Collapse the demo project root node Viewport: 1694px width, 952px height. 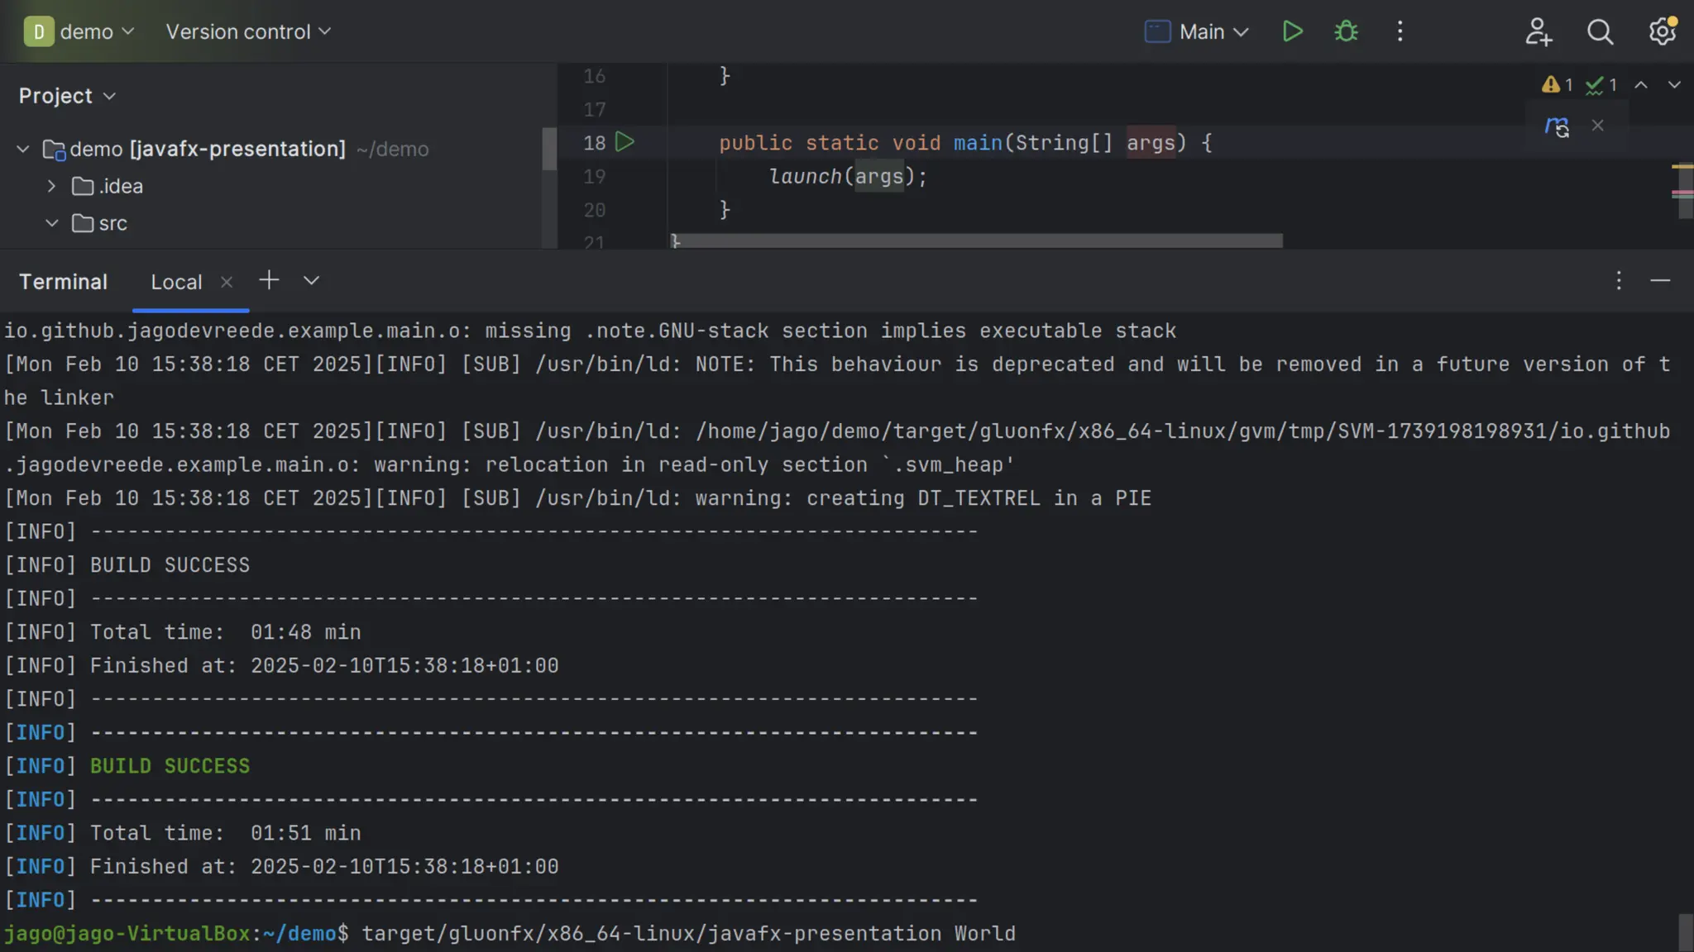pyautogui.click(x=23, y=149)
